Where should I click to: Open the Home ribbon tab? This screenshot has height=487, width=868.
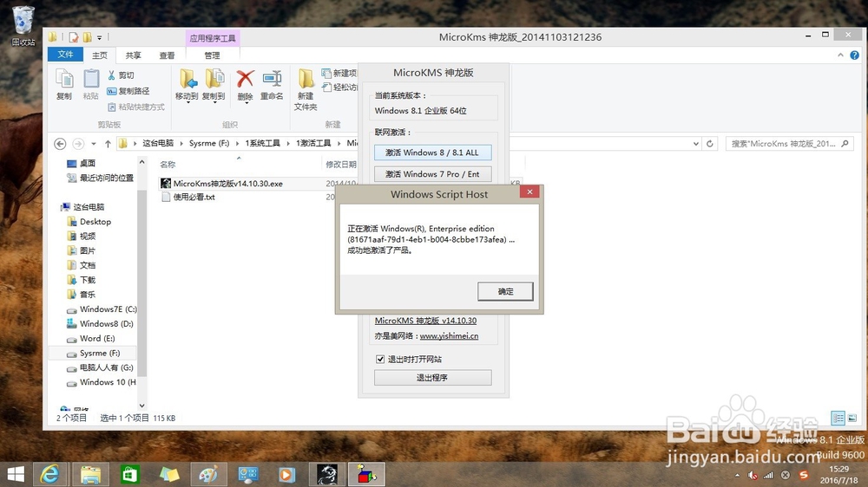pos(100,55)
